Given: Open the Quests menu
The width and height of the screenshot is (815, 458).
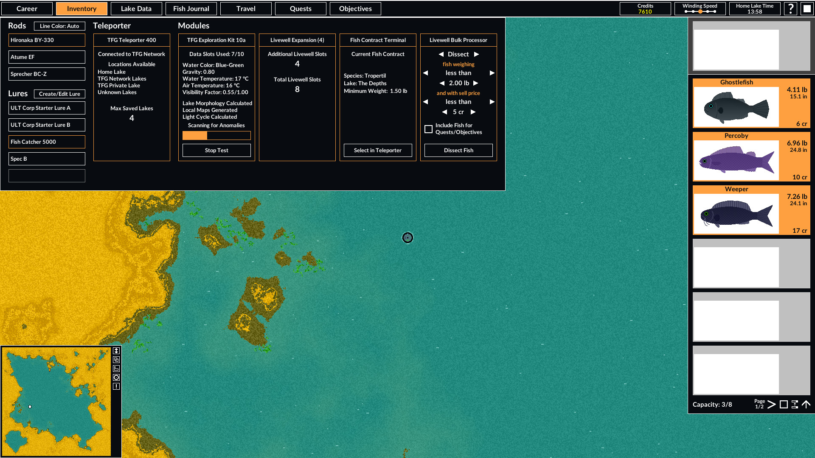Looking at the screenshot, I should pos(301,8).
